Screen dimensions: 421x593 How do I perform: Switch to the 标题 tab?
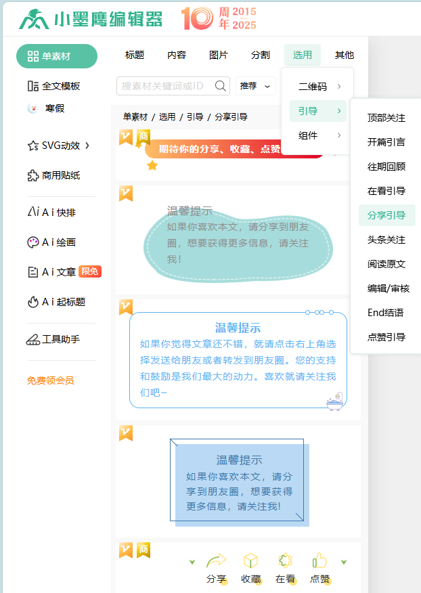click(x=135, y=56)
